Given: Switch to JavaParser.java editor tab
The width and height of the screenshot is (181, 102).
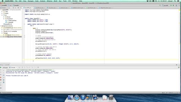Looking at the screenshot, I should pos(40,8).
